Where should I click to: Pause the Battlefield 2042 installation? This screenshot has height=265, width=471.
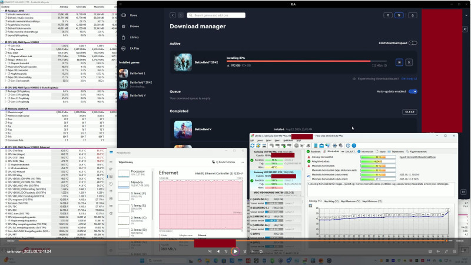point(399,62)
